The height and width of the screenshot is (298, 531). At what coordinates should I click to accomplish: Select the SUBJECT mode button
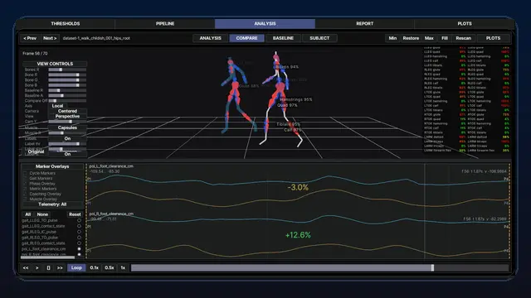pyautogui.click(x=319, y=38)
